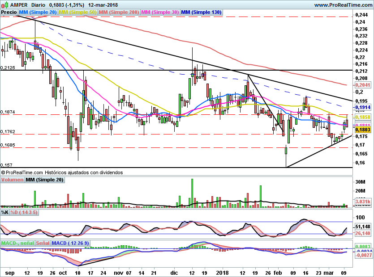The width and height of the screenshot is (374, 277).
Task: Select the MM (Simple 130) label
Action: pos(201,12)
